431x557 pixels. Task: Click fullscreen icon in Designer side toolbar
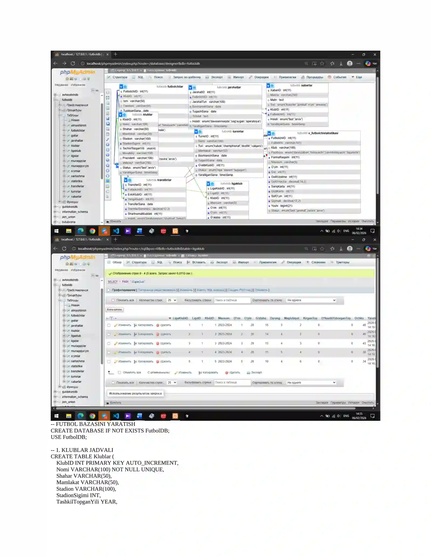(x=108, y=98)
